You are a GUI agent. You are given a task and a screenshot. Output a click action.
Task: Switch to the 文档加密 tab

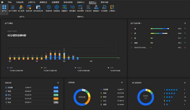coord(20,2)
